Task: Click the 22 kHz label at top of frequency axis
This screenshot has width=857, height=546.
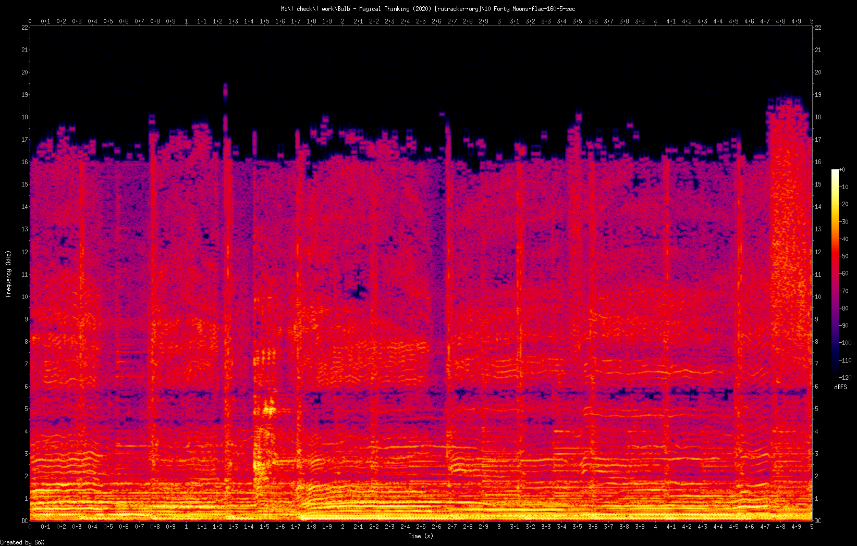Action: tap(24, 28)
